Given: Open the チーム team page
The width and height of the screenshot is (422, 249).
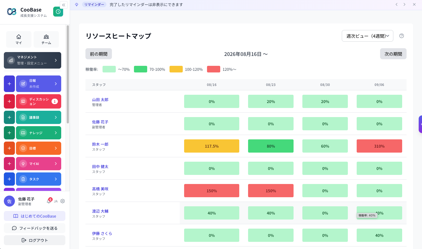Looking at the screenshot, I should [46, 39].
